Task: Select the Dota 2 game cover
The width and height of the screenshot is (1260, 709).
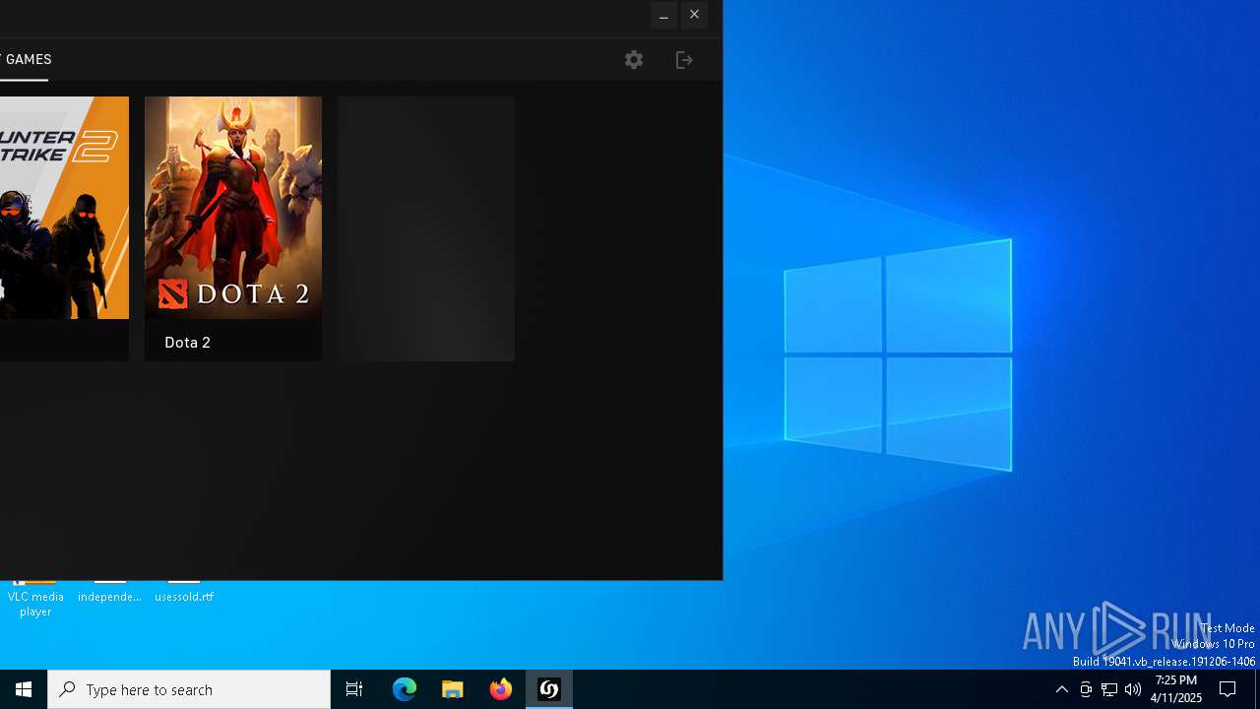Action: pyautogui.click(x=233, y=208)
